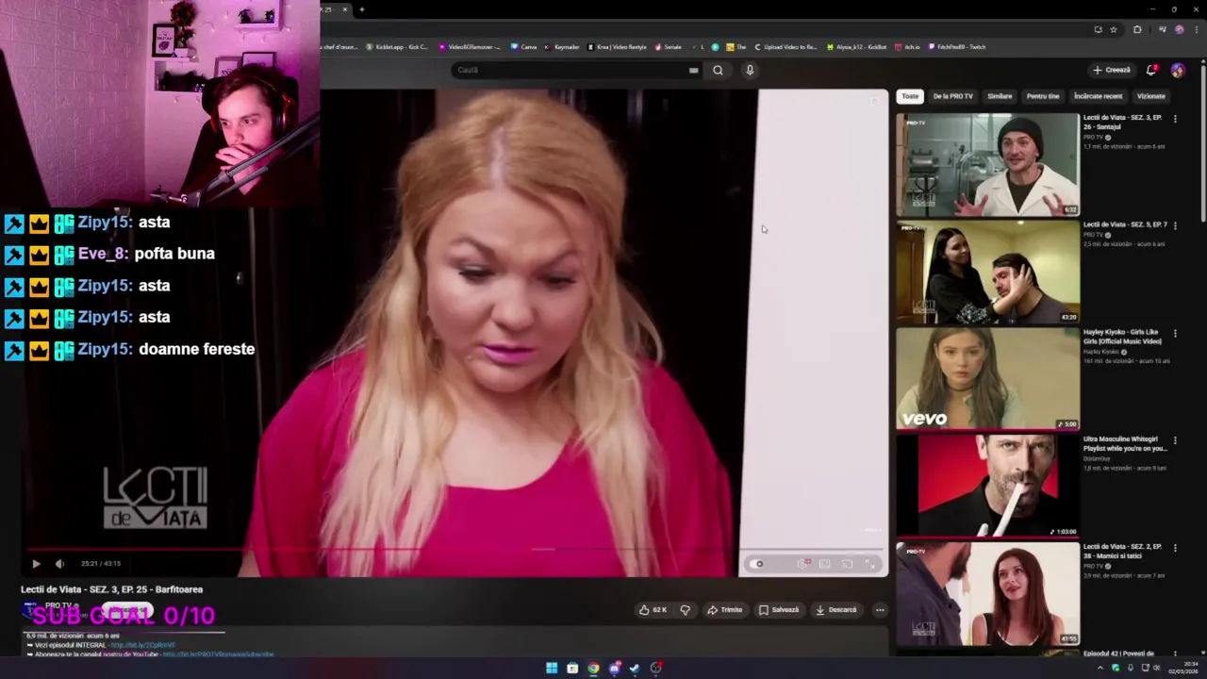This screenshot has width=1207, height=679.
Task: Open Steam from the taskbar
Action: pyautogui.click(x=635, y=669)
